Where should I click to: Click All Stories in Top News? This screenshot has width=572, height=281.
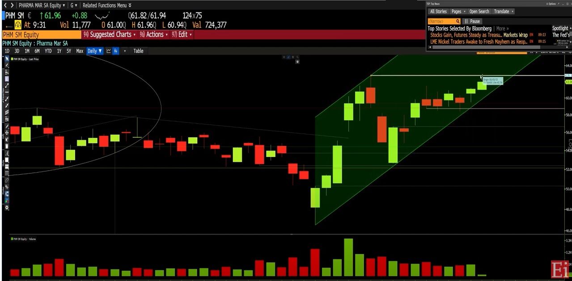(438, 12)
